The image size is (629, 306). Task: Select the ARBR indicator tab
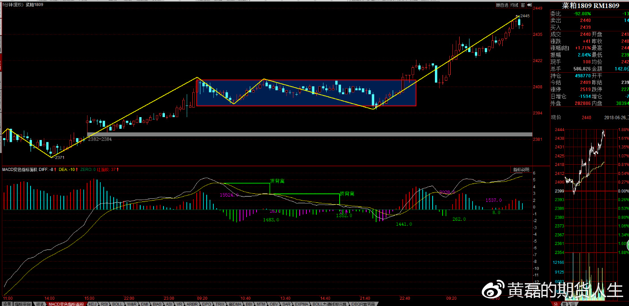(192, 304)
